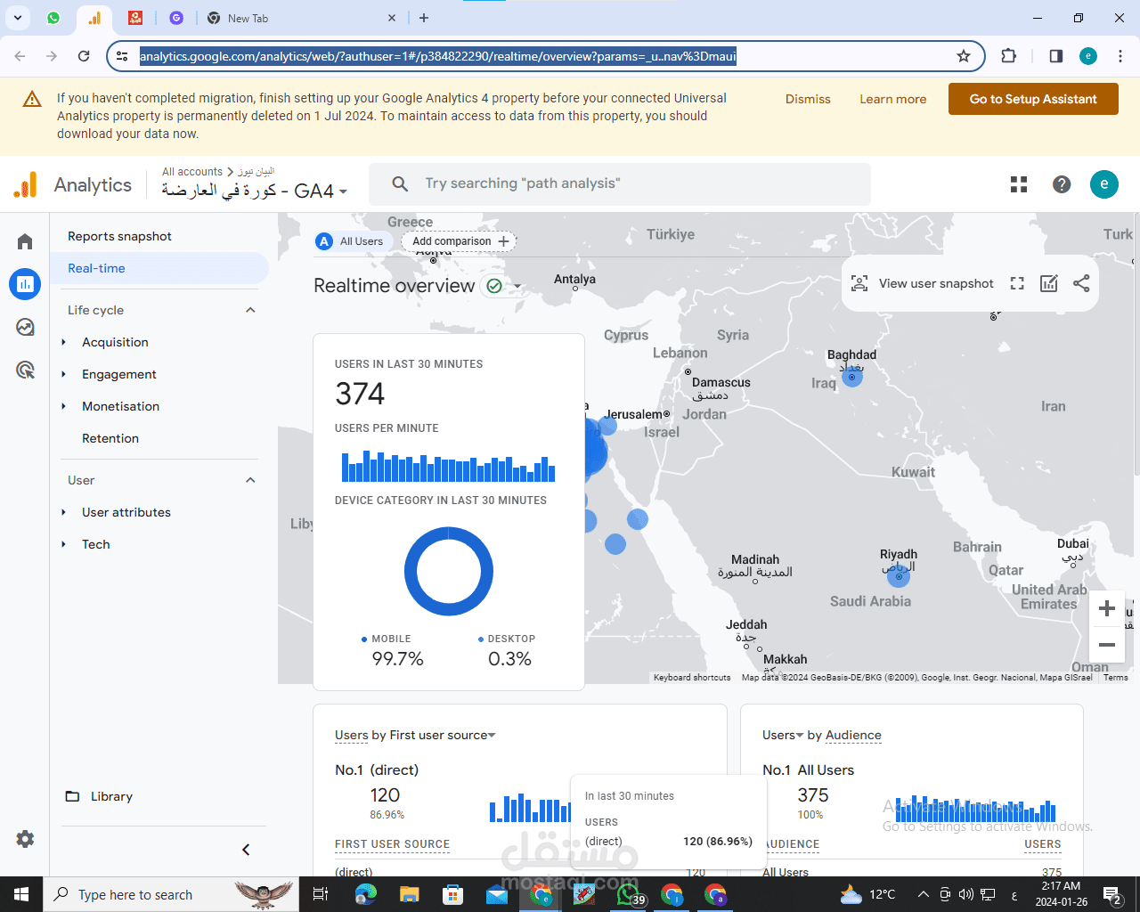Expand the Monetisation menu

[x=120, y=406]
